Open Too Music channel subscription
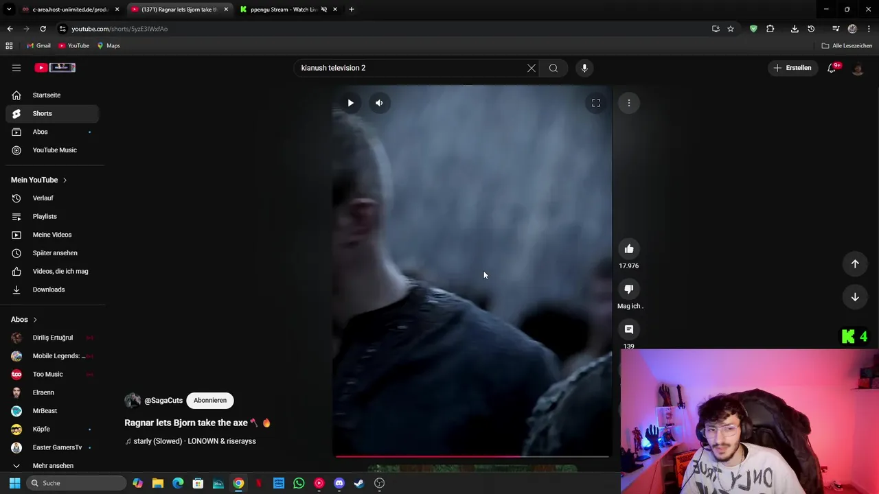Screen dimensions: 879x494 (52, 374)
